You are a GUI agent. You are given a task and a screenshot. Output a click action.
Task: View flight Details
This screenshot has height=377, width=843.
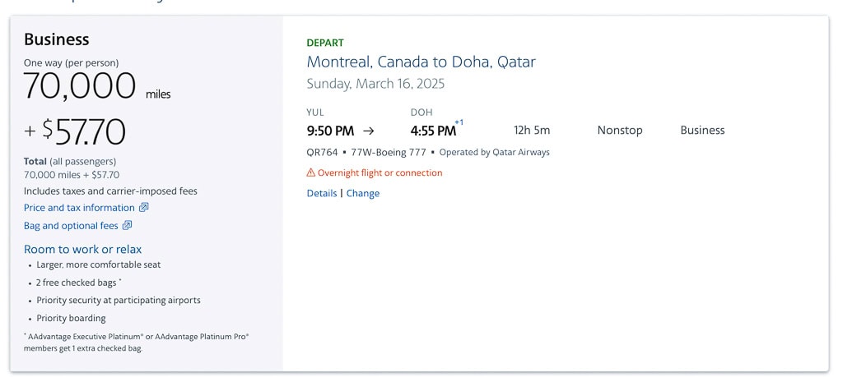[322, 194]
